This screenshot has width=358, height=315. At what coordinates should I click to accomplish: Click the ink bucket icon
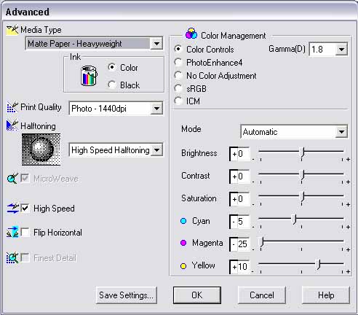[89, 76]
